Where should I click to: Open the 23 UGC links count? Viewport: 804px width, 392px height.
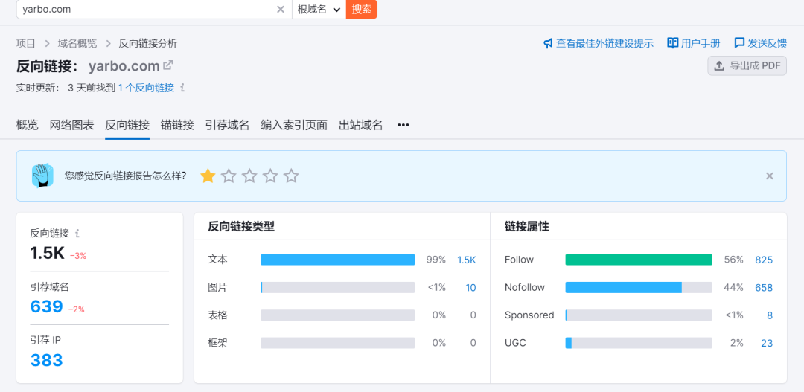pyautogui.click(x=767, y=343)
